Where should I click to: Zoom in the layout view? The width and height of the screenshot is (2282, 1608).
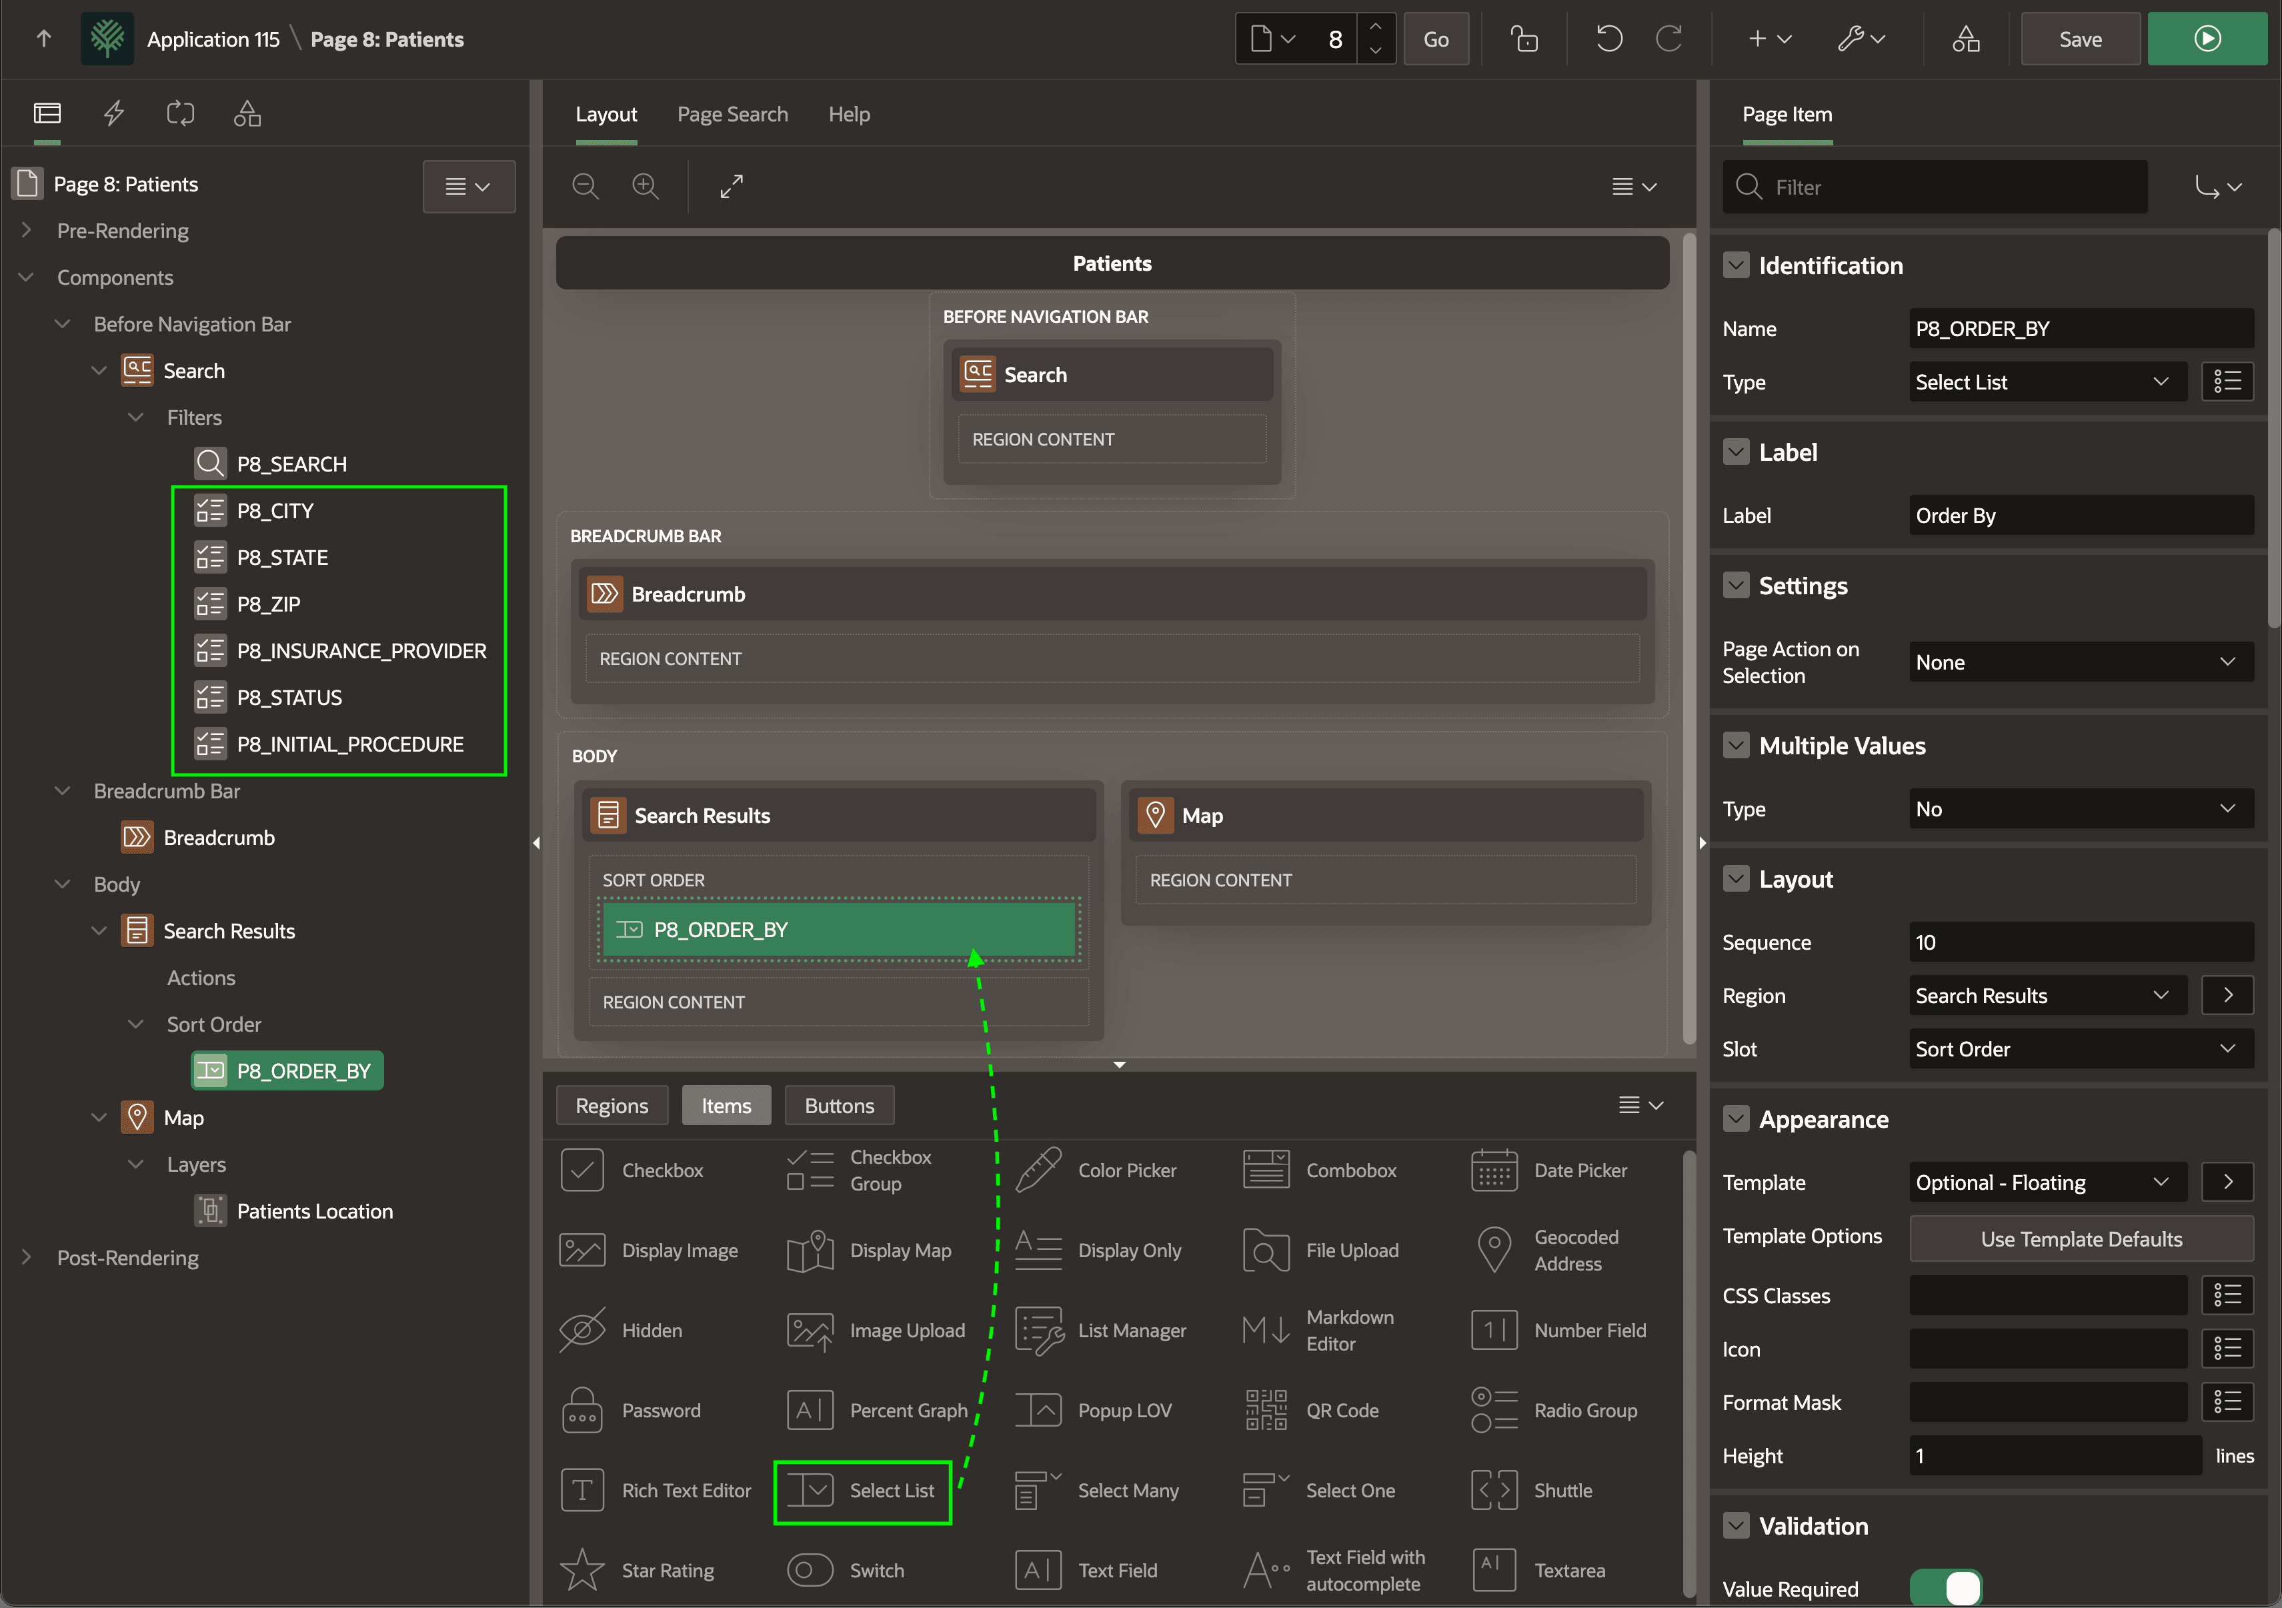click(645, 186)
